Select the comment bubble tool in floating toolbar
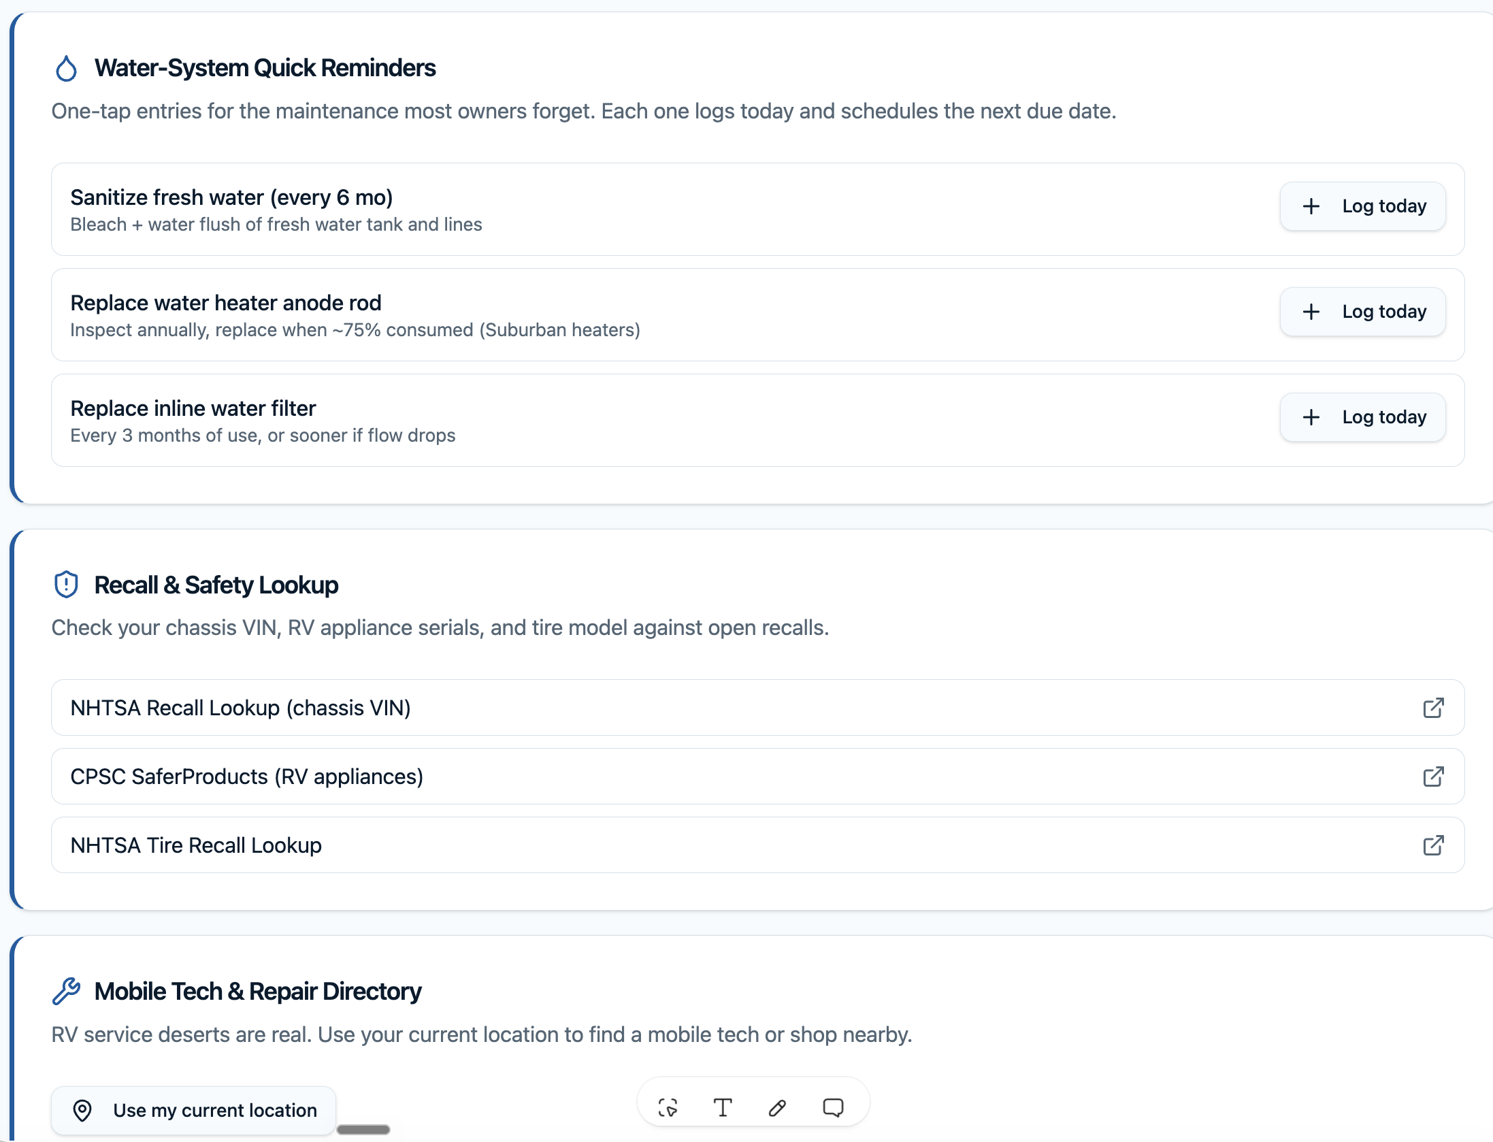This screenshot has height=1142, width=1493. [833, 1107]
